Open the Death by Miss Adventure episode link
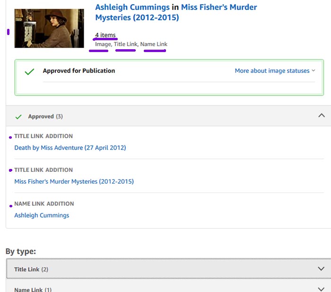Screen dimensions: 331x292 (x=70, y=148)
